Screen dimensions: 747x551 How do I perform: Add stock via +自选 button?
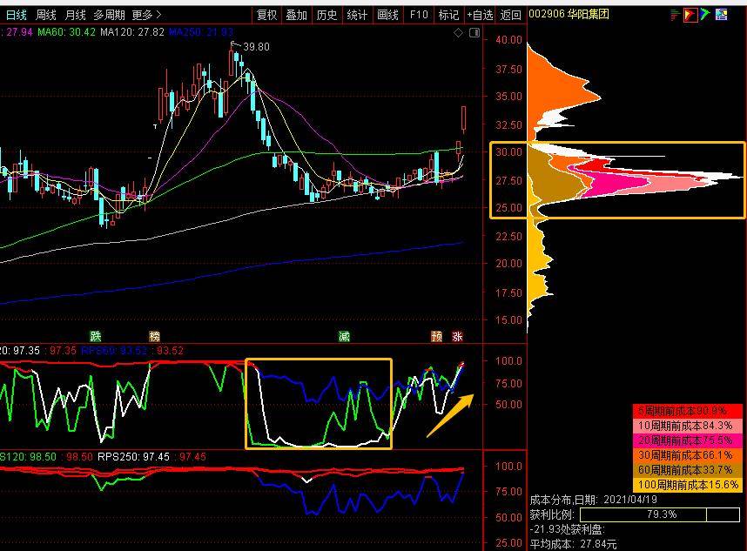click(x=480, y=15)
